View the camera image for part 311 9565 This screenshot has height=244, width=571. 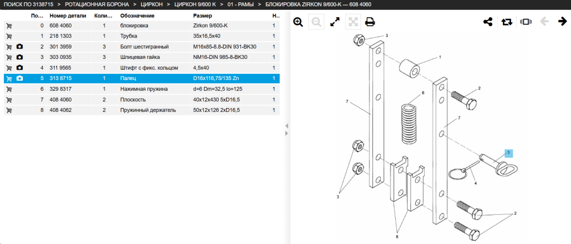(19, 68)
